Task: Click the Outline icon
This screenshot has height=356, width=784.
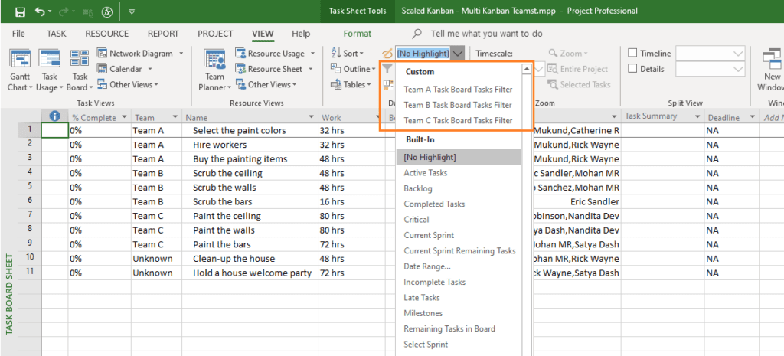Action: 336,69
